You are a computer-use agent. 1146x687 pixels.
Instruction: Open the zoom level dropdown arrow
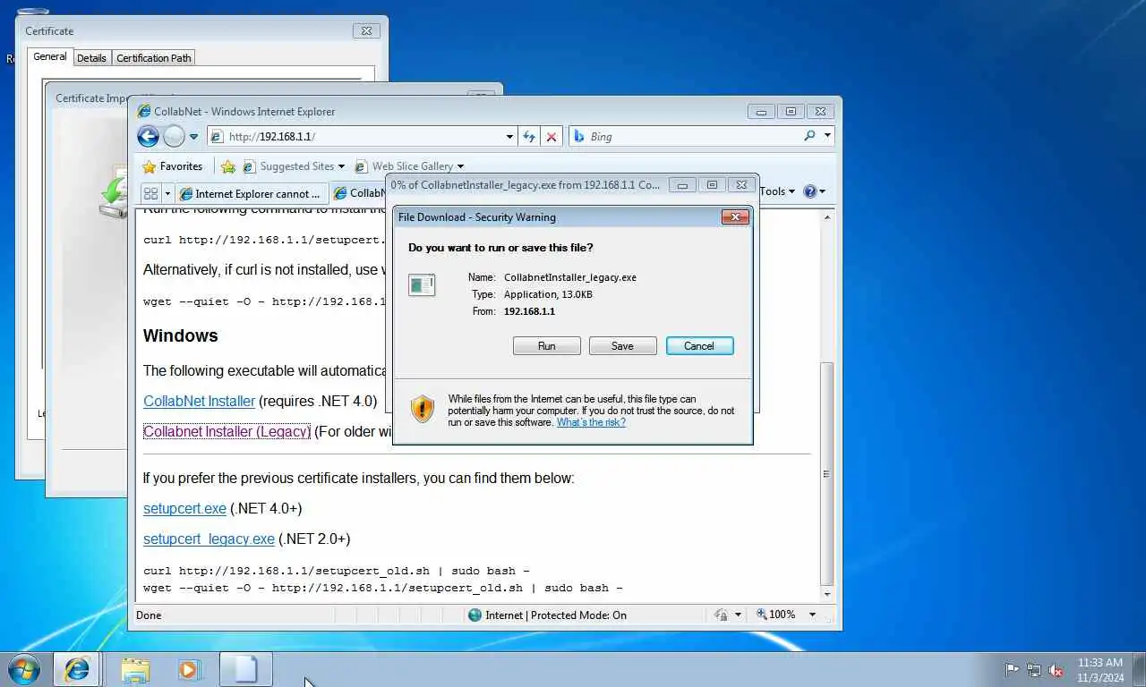coord(812,615)
